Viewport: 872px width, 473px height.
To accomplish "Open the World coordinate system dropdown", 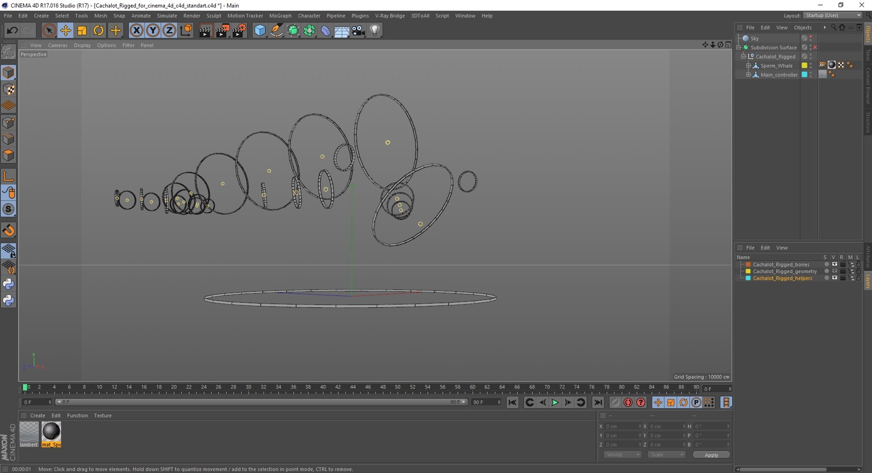I will point(622,455).
